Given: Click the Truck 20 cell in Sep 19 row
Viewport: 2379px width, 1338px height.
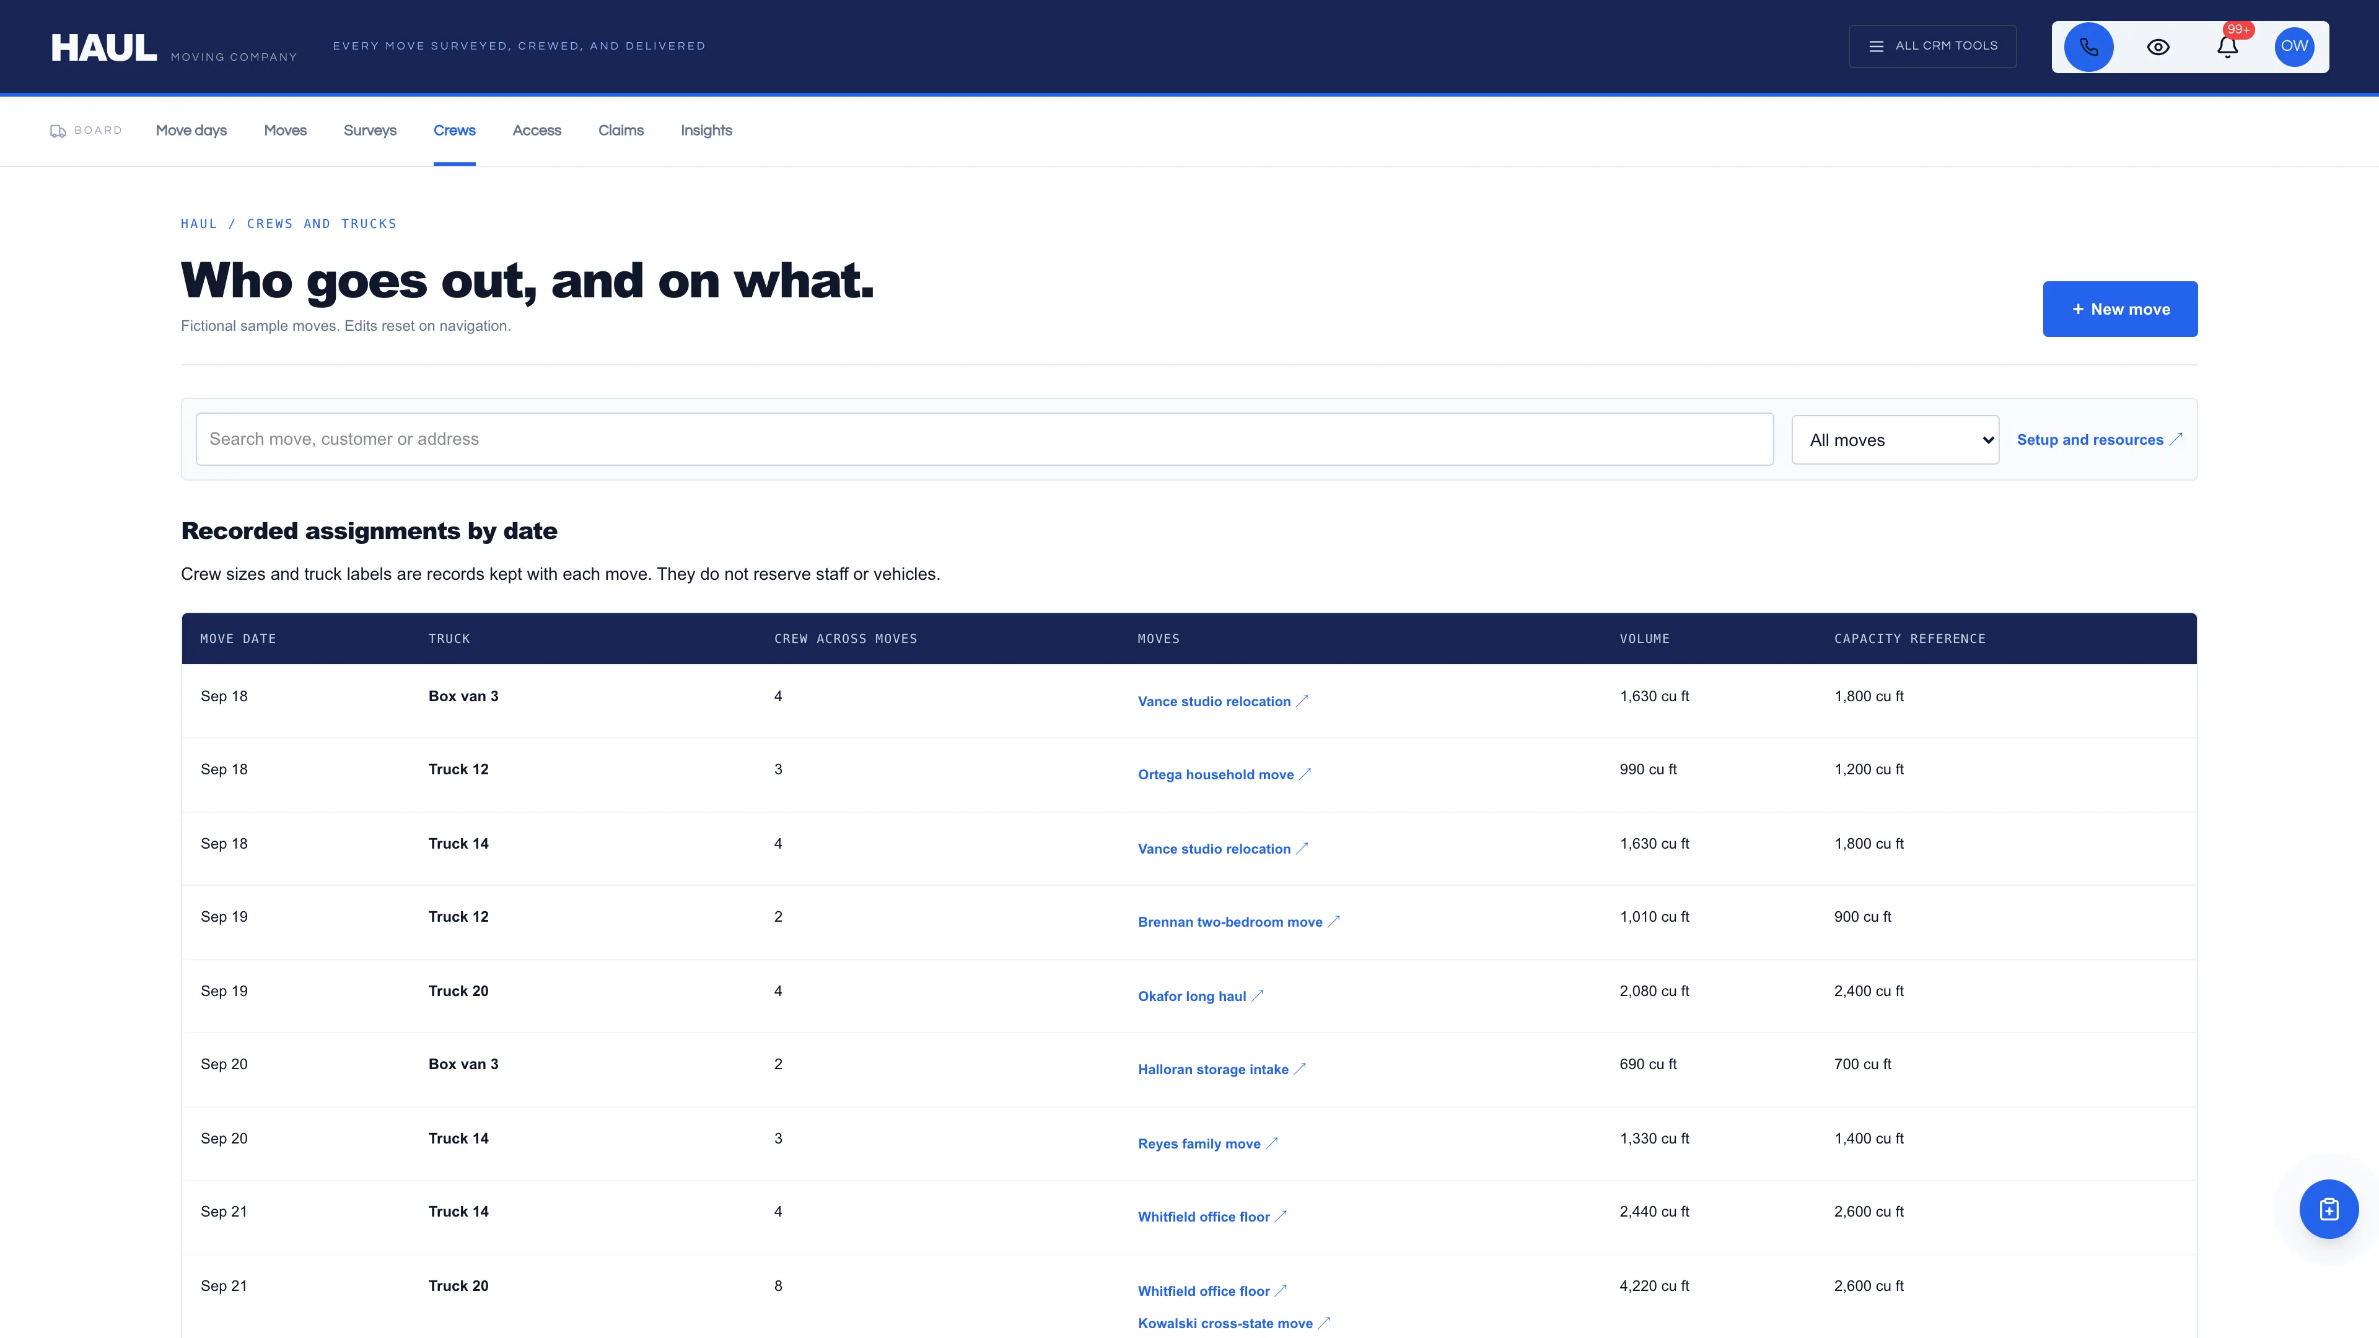Looking at the screenshot, I should coord(458,991).
